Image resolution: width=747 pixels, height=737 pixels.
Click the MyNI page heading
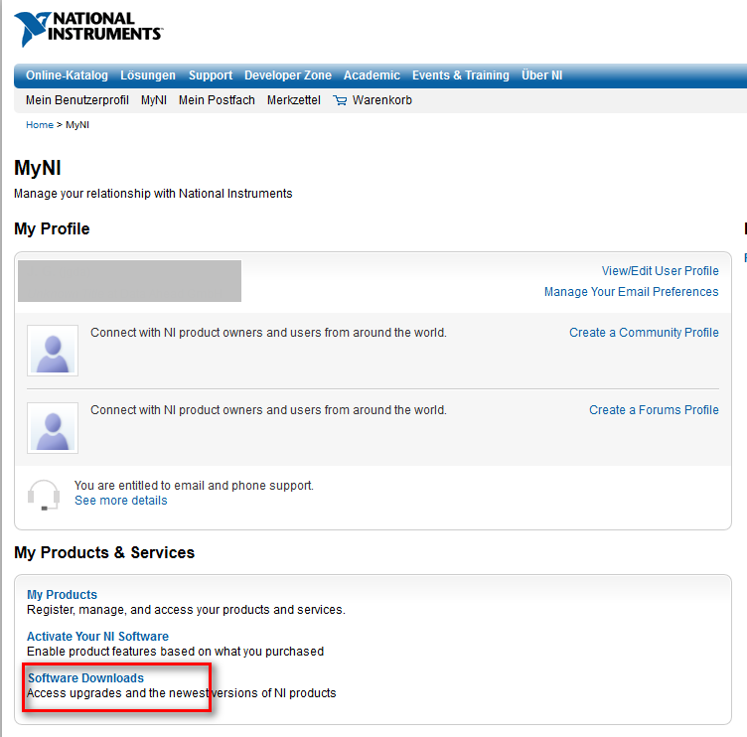(x=38, y=168)
